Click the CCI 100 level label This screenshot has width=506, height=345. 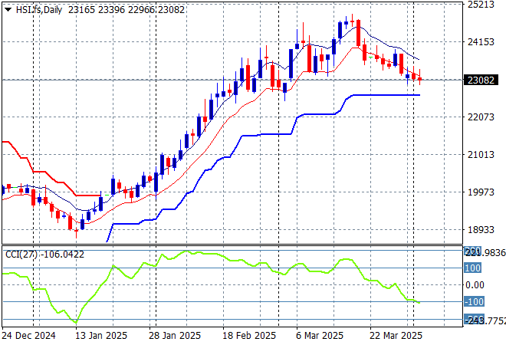coord(472,268)
